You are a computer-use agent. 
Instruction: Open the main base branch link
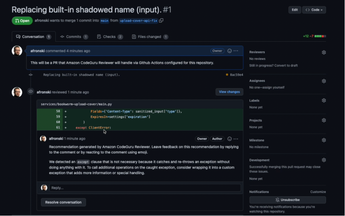tap(104, 20)
